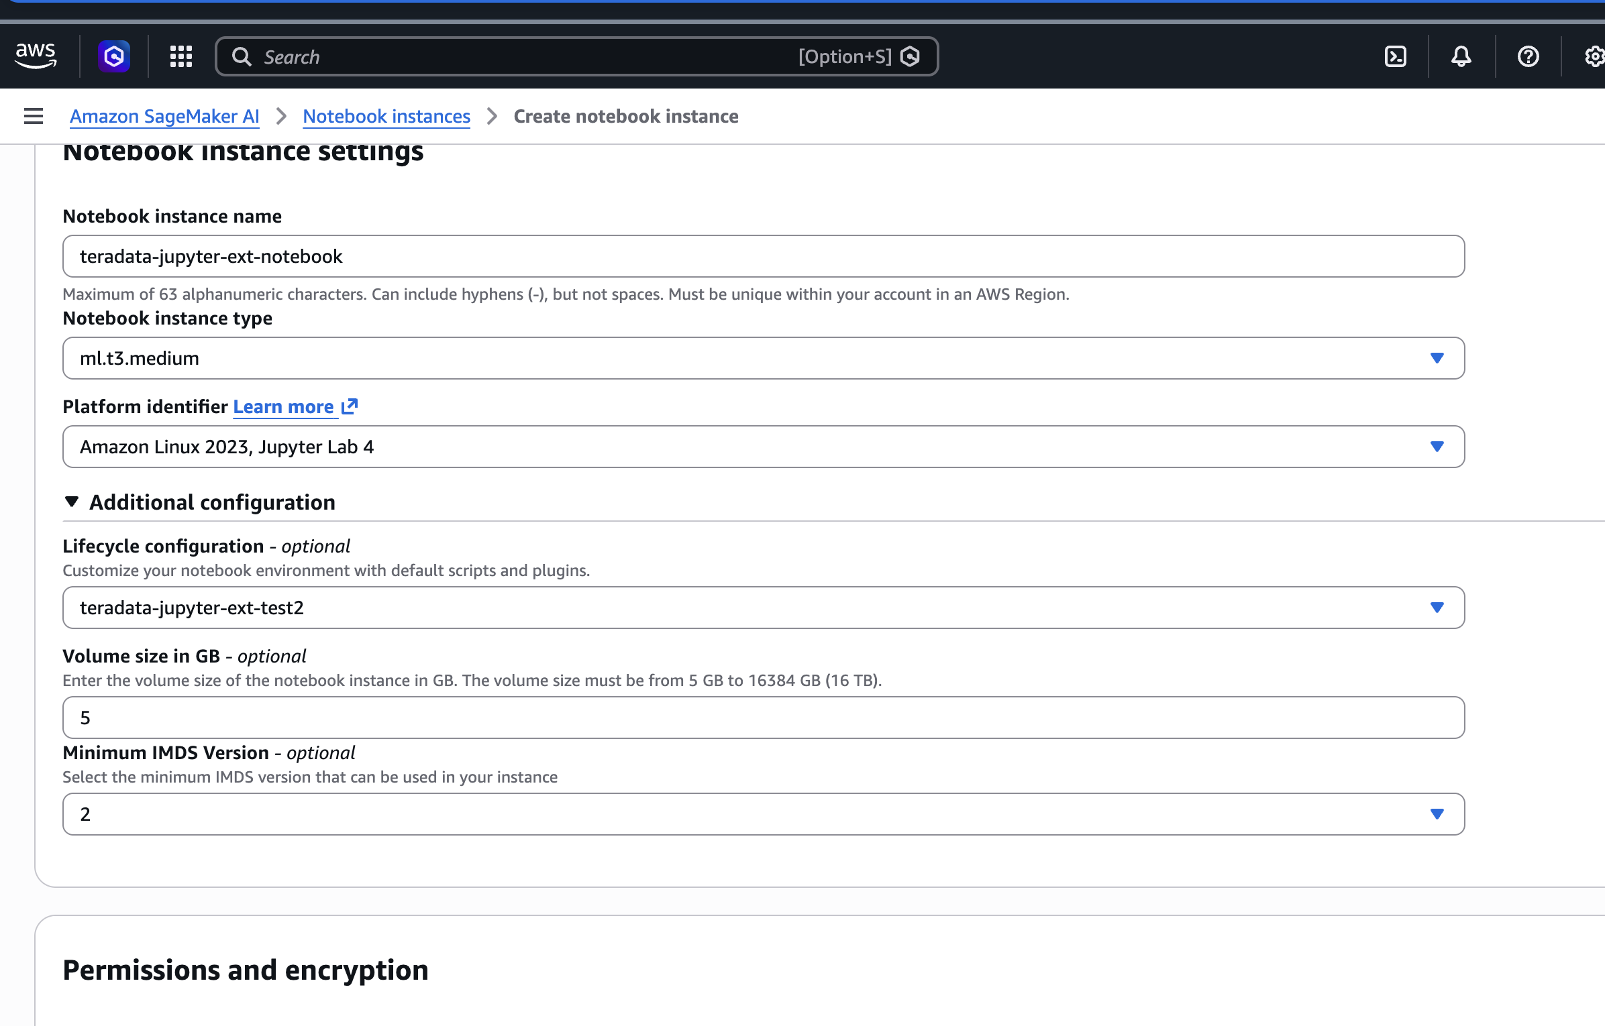Viewport: 1605px width, 1026px height.
Task: Open the Lifecycle configuration dropdown
Action: tap(764, 608)
